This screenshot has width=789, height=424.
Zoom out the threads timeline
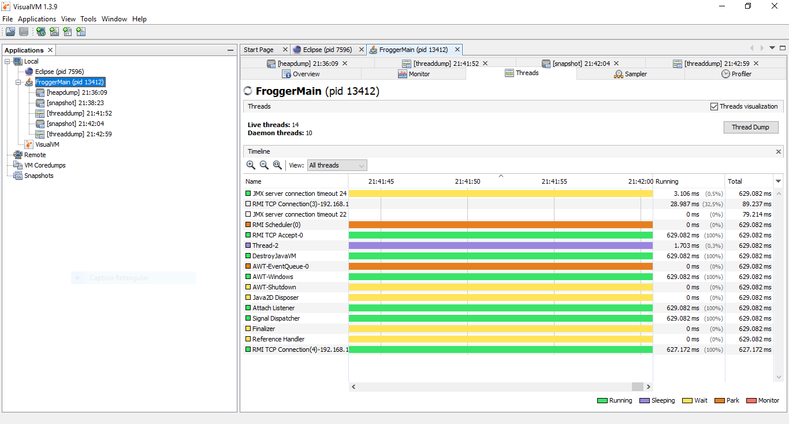[x=264, y=165]
